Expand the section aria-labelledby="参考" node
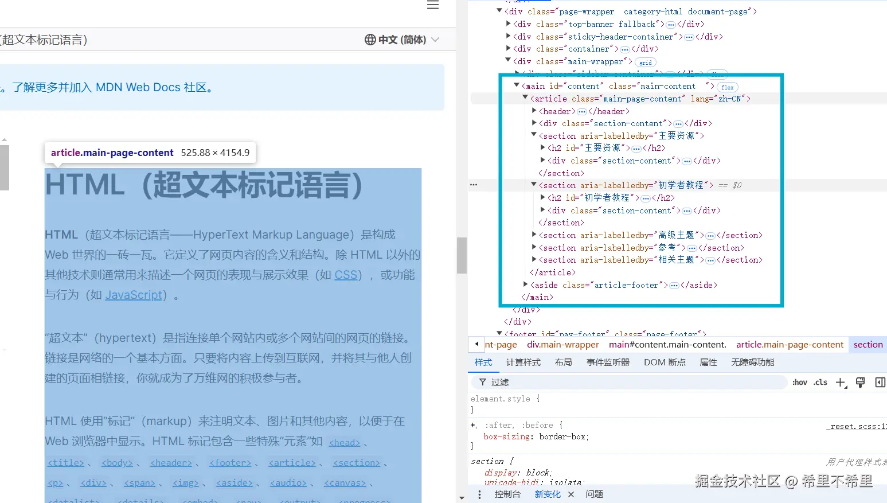Screen dimensions: 887x503 click(534, 247)
